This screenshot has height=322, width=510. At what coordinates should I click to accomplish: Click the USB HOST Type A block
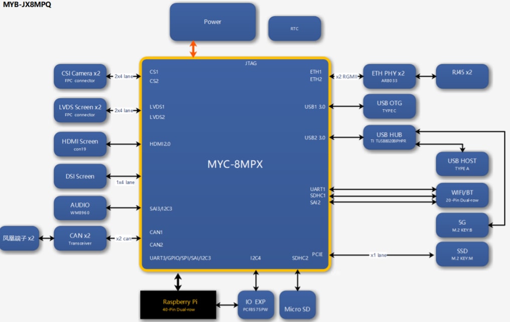tap(462, 164)
